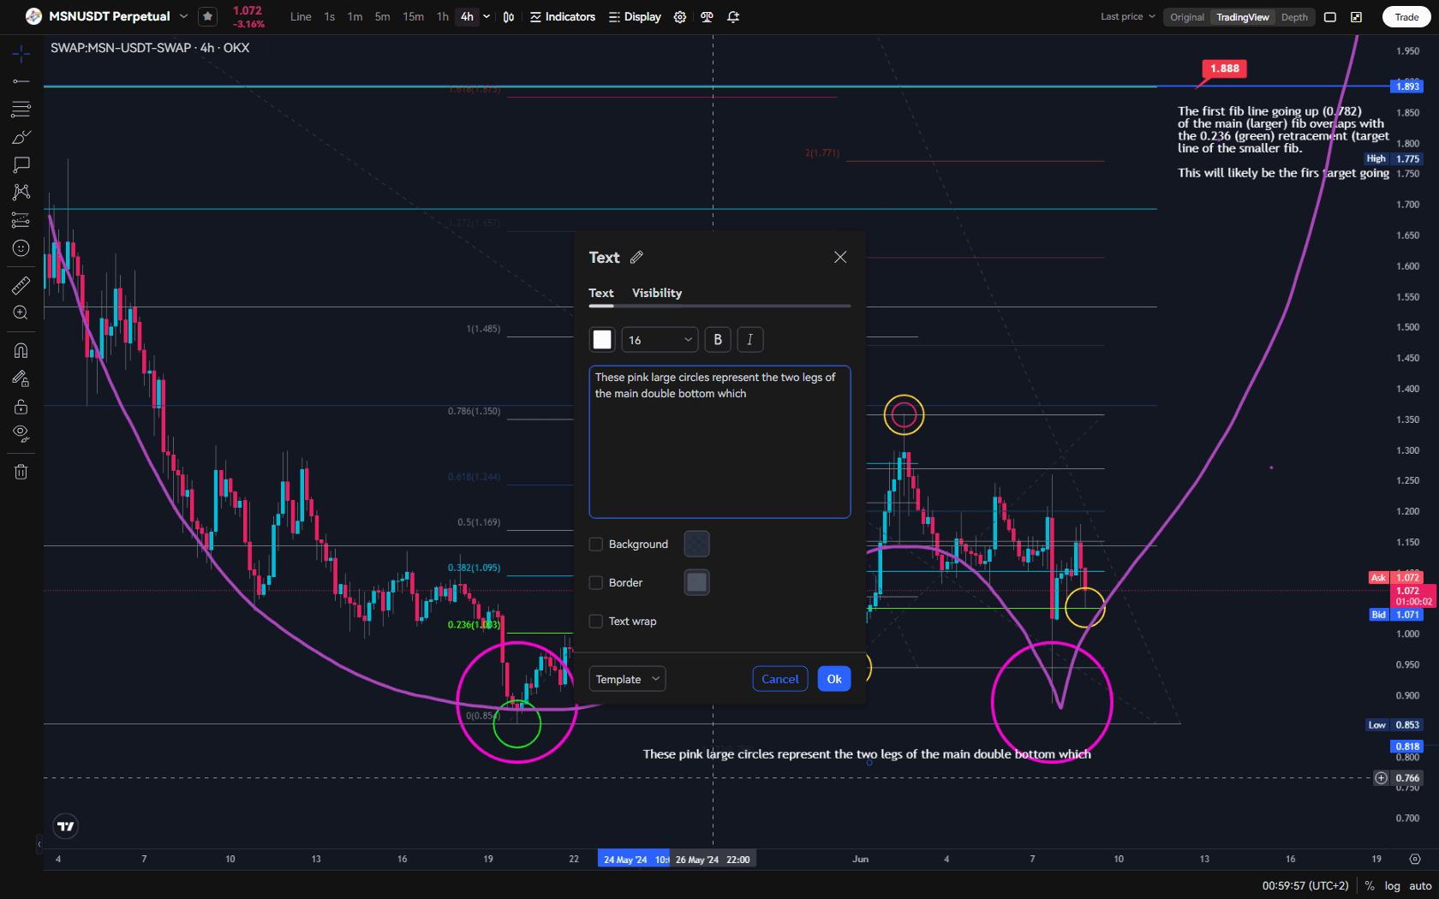The image size is (1439, 899).
Task: Favorite MSNUSDT with the star icon
Action: (207, 16)
